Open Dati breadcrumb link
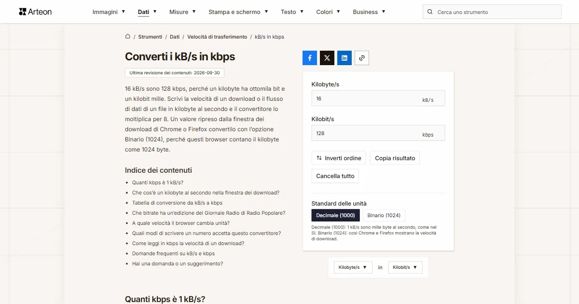 click(175, 37)
